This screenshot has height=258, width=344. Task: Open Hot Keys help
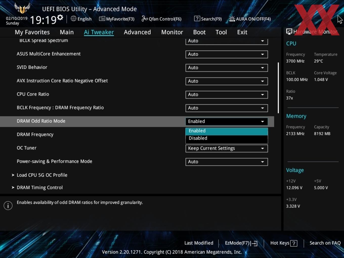[284, 243]
